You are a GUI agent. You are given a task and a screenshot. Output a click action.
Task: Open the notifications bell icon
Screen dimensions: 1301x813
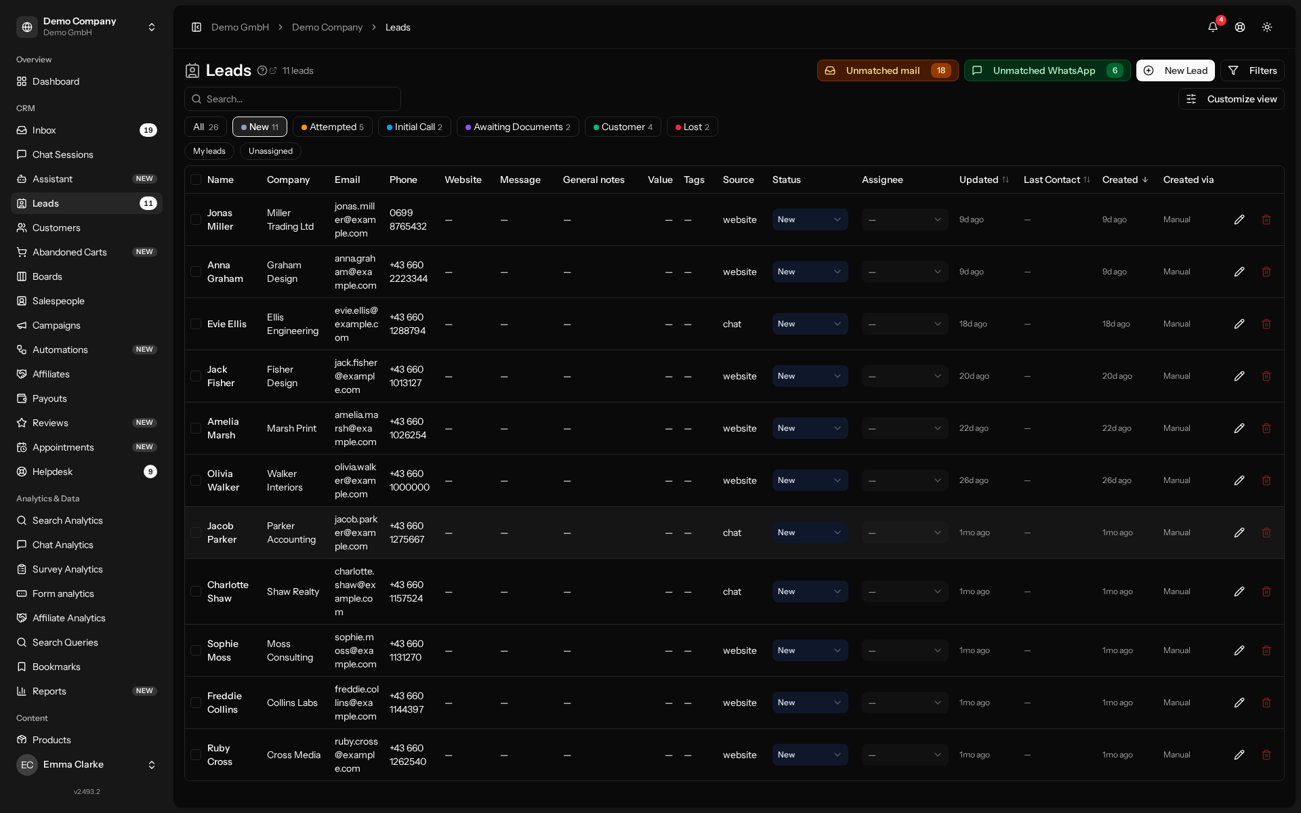point(1213,27)
